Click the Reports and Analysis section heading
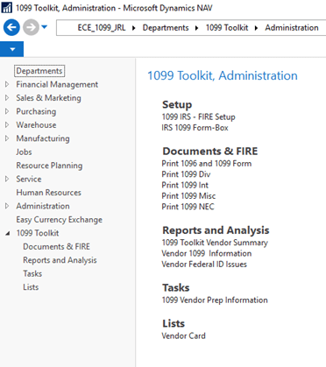 click(216, 230)
